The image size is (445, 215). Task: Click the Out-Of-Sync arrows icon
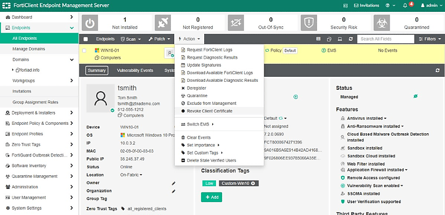[236, 23]
